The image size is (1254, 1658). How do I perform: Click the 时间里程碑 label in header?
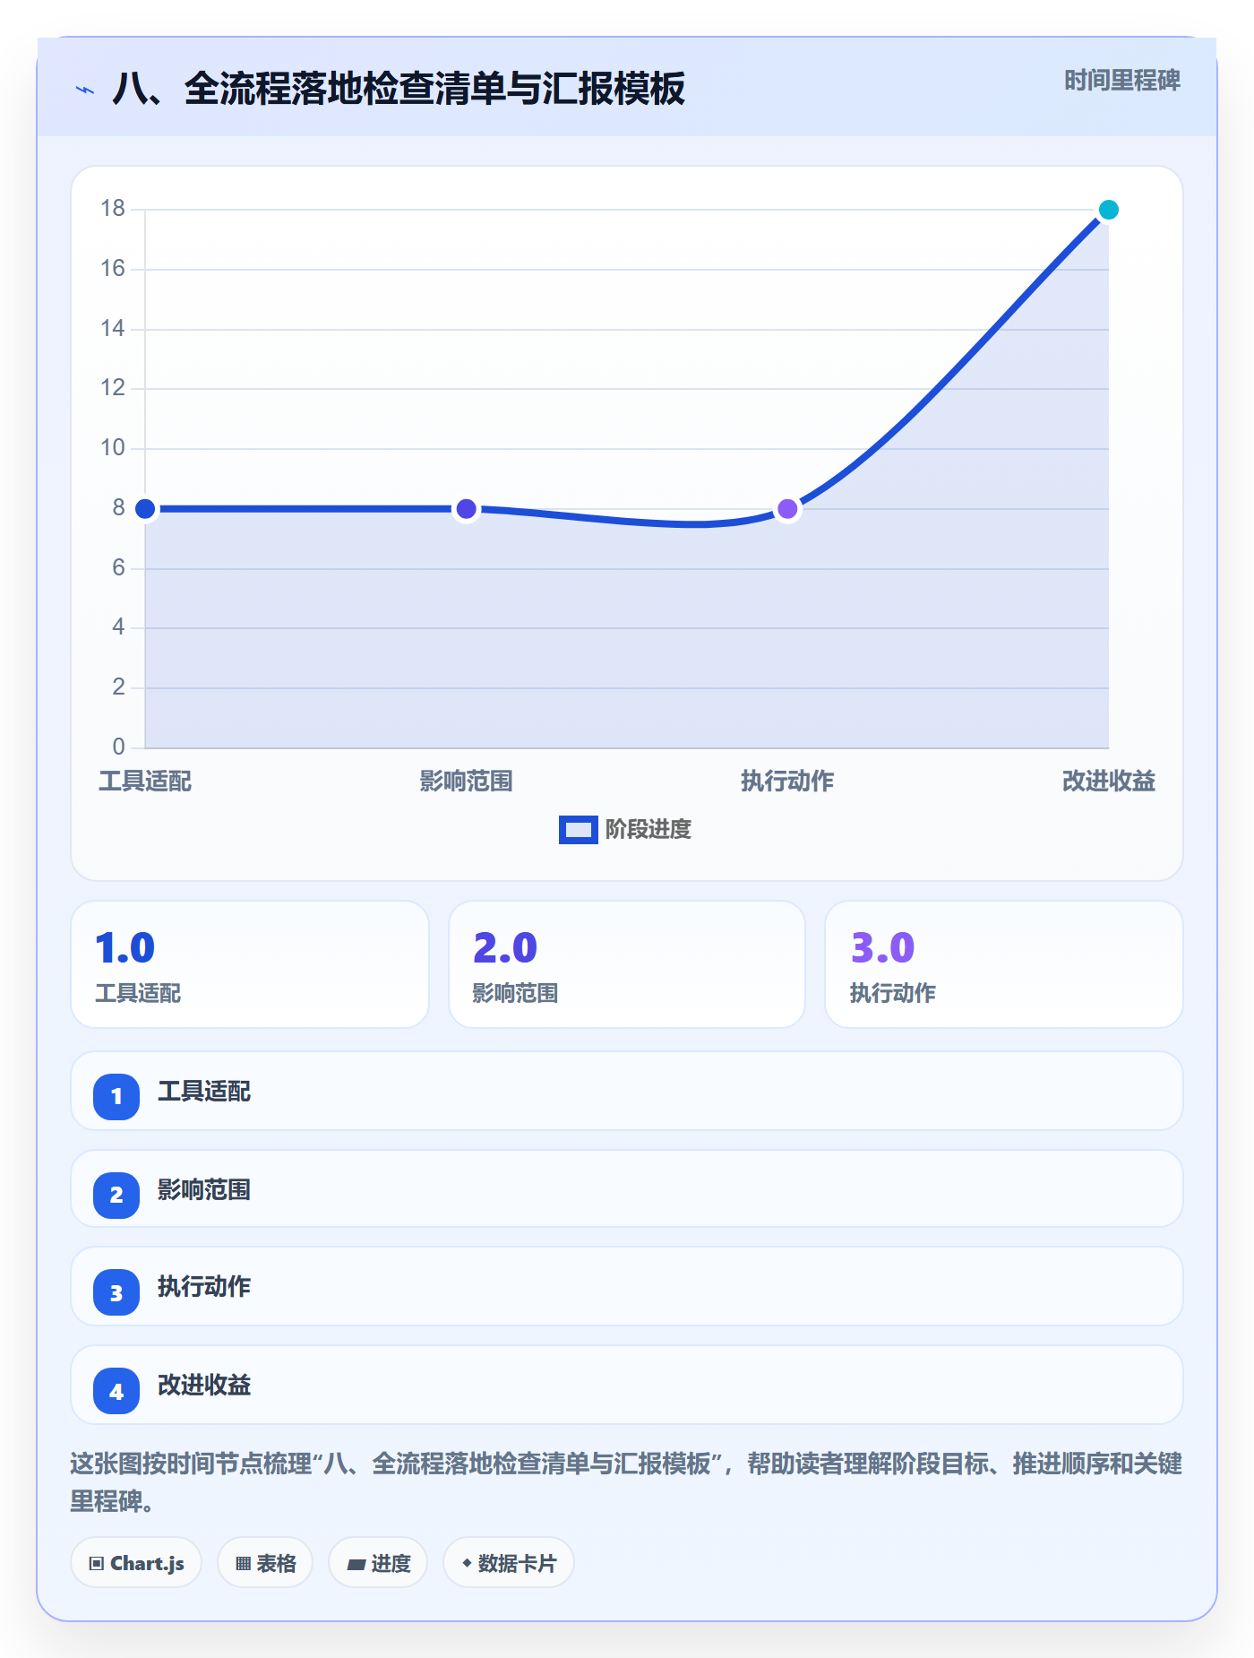click(1122, 81)
